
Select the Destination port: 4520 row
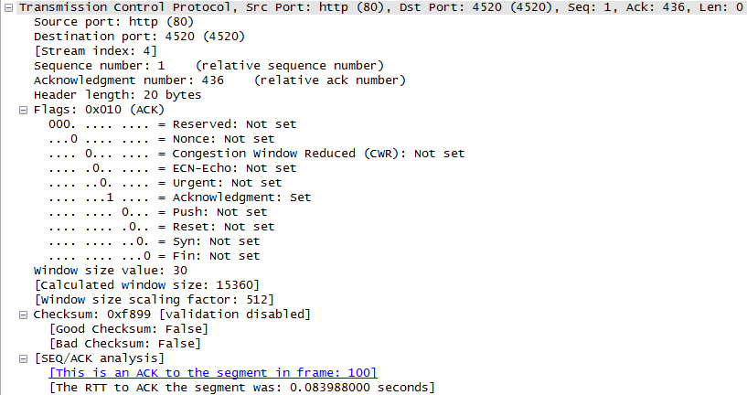(x=139, y=37)
